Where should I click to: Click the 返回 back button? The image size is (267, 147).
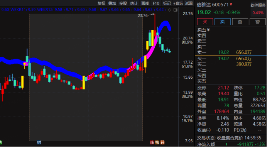pos(189,3)
